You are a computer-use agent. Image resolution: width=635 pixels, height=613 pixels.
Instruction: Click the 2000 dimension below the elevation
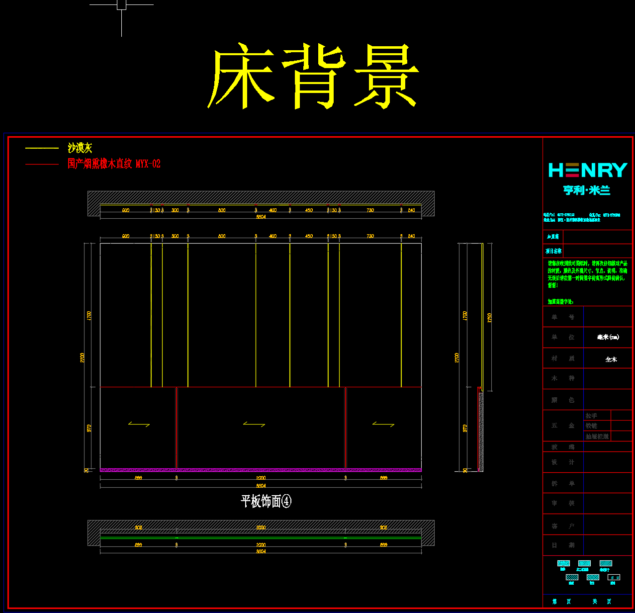(261, 478)
